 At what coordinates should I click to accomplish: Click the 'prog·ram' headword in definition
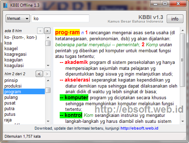[67, 32]
